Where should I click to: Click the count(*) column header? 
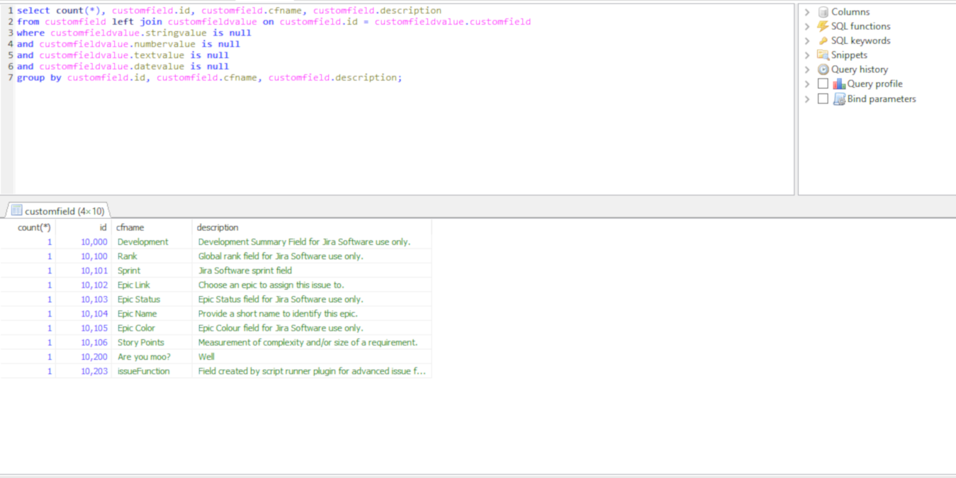coord(34,227)
